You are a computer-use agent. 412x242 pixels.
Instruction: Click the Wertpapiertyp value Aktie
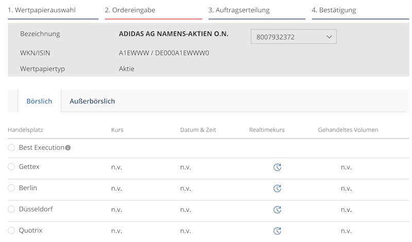[x=127, y=69]
